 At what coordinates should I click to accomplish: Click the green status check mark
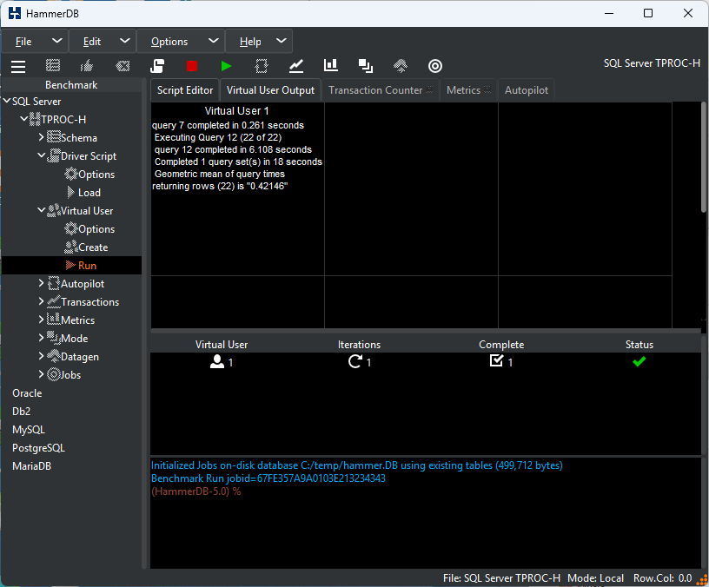[x=639, y=361]
